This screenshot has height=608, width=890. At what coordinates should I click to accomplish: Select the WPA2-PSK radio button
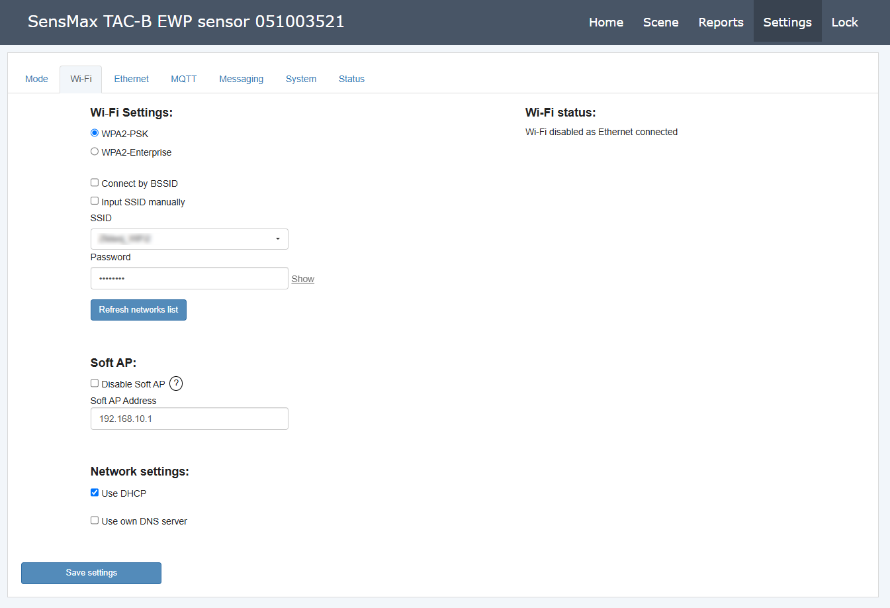coord(95,133)
